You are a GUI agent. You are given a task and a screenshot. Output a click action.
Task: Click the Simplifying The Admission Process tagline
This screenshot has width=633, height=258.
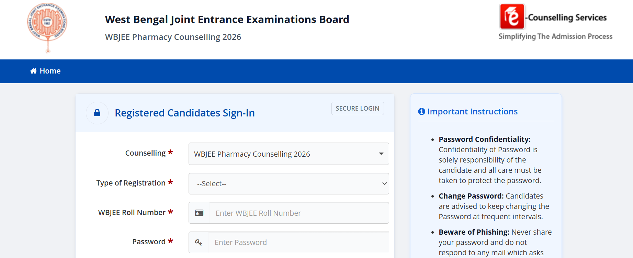[x=555, y=36]
